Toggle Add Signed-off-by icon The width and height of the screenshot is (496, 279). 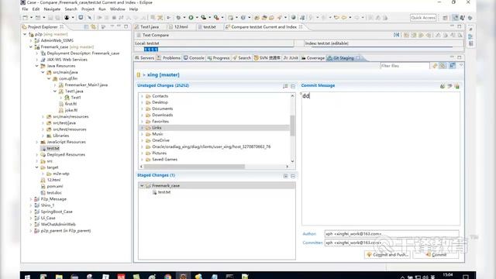coord(449,86)
